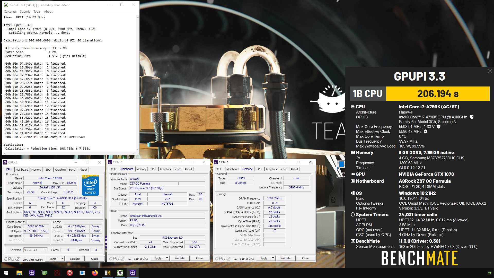Click Close in CPU-Z CPU window
This screenshot has width=494, height=278.
coord(94,259)
